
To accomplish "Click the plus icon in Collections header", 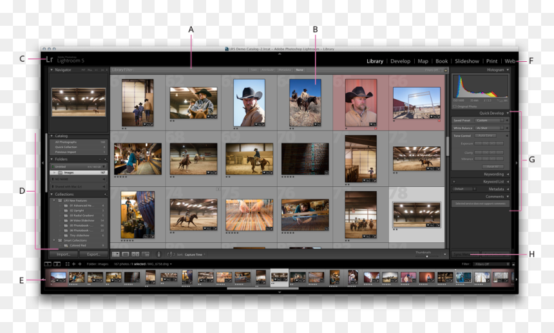I will [x=105, y=195].
